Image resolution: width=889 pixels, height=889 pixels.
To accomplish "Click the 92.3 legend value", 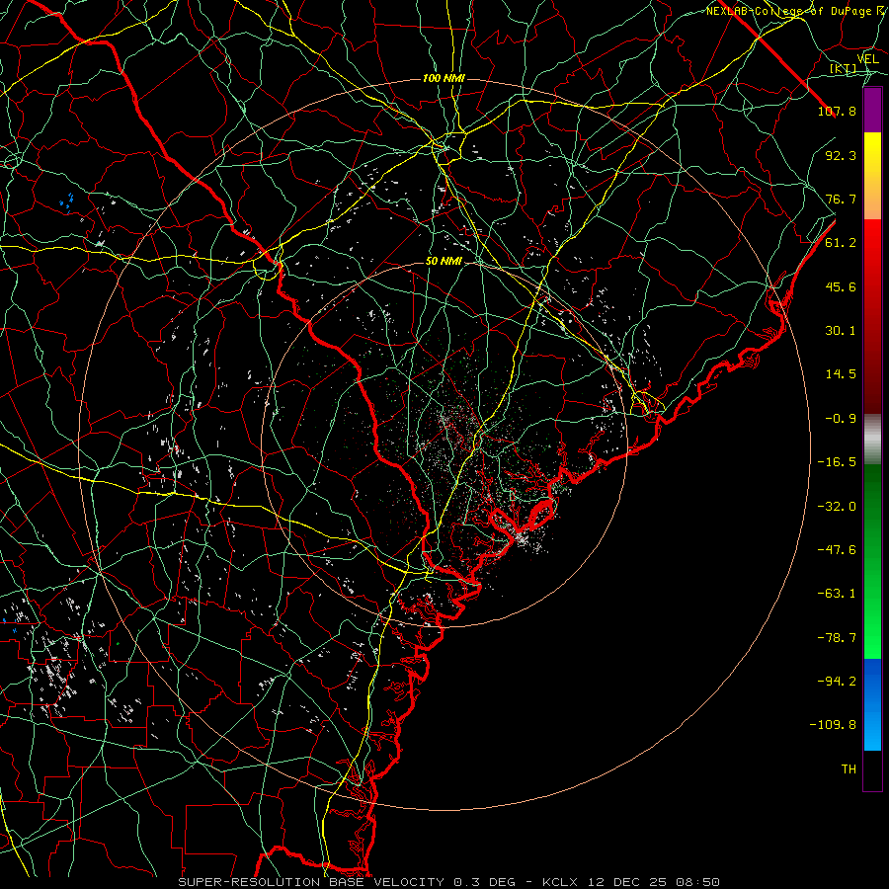I will click(x=841, y=155).
